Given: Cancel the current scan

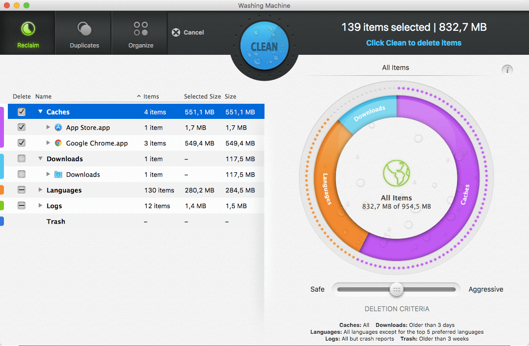Looking at the screenshot, I should point(188,32).
